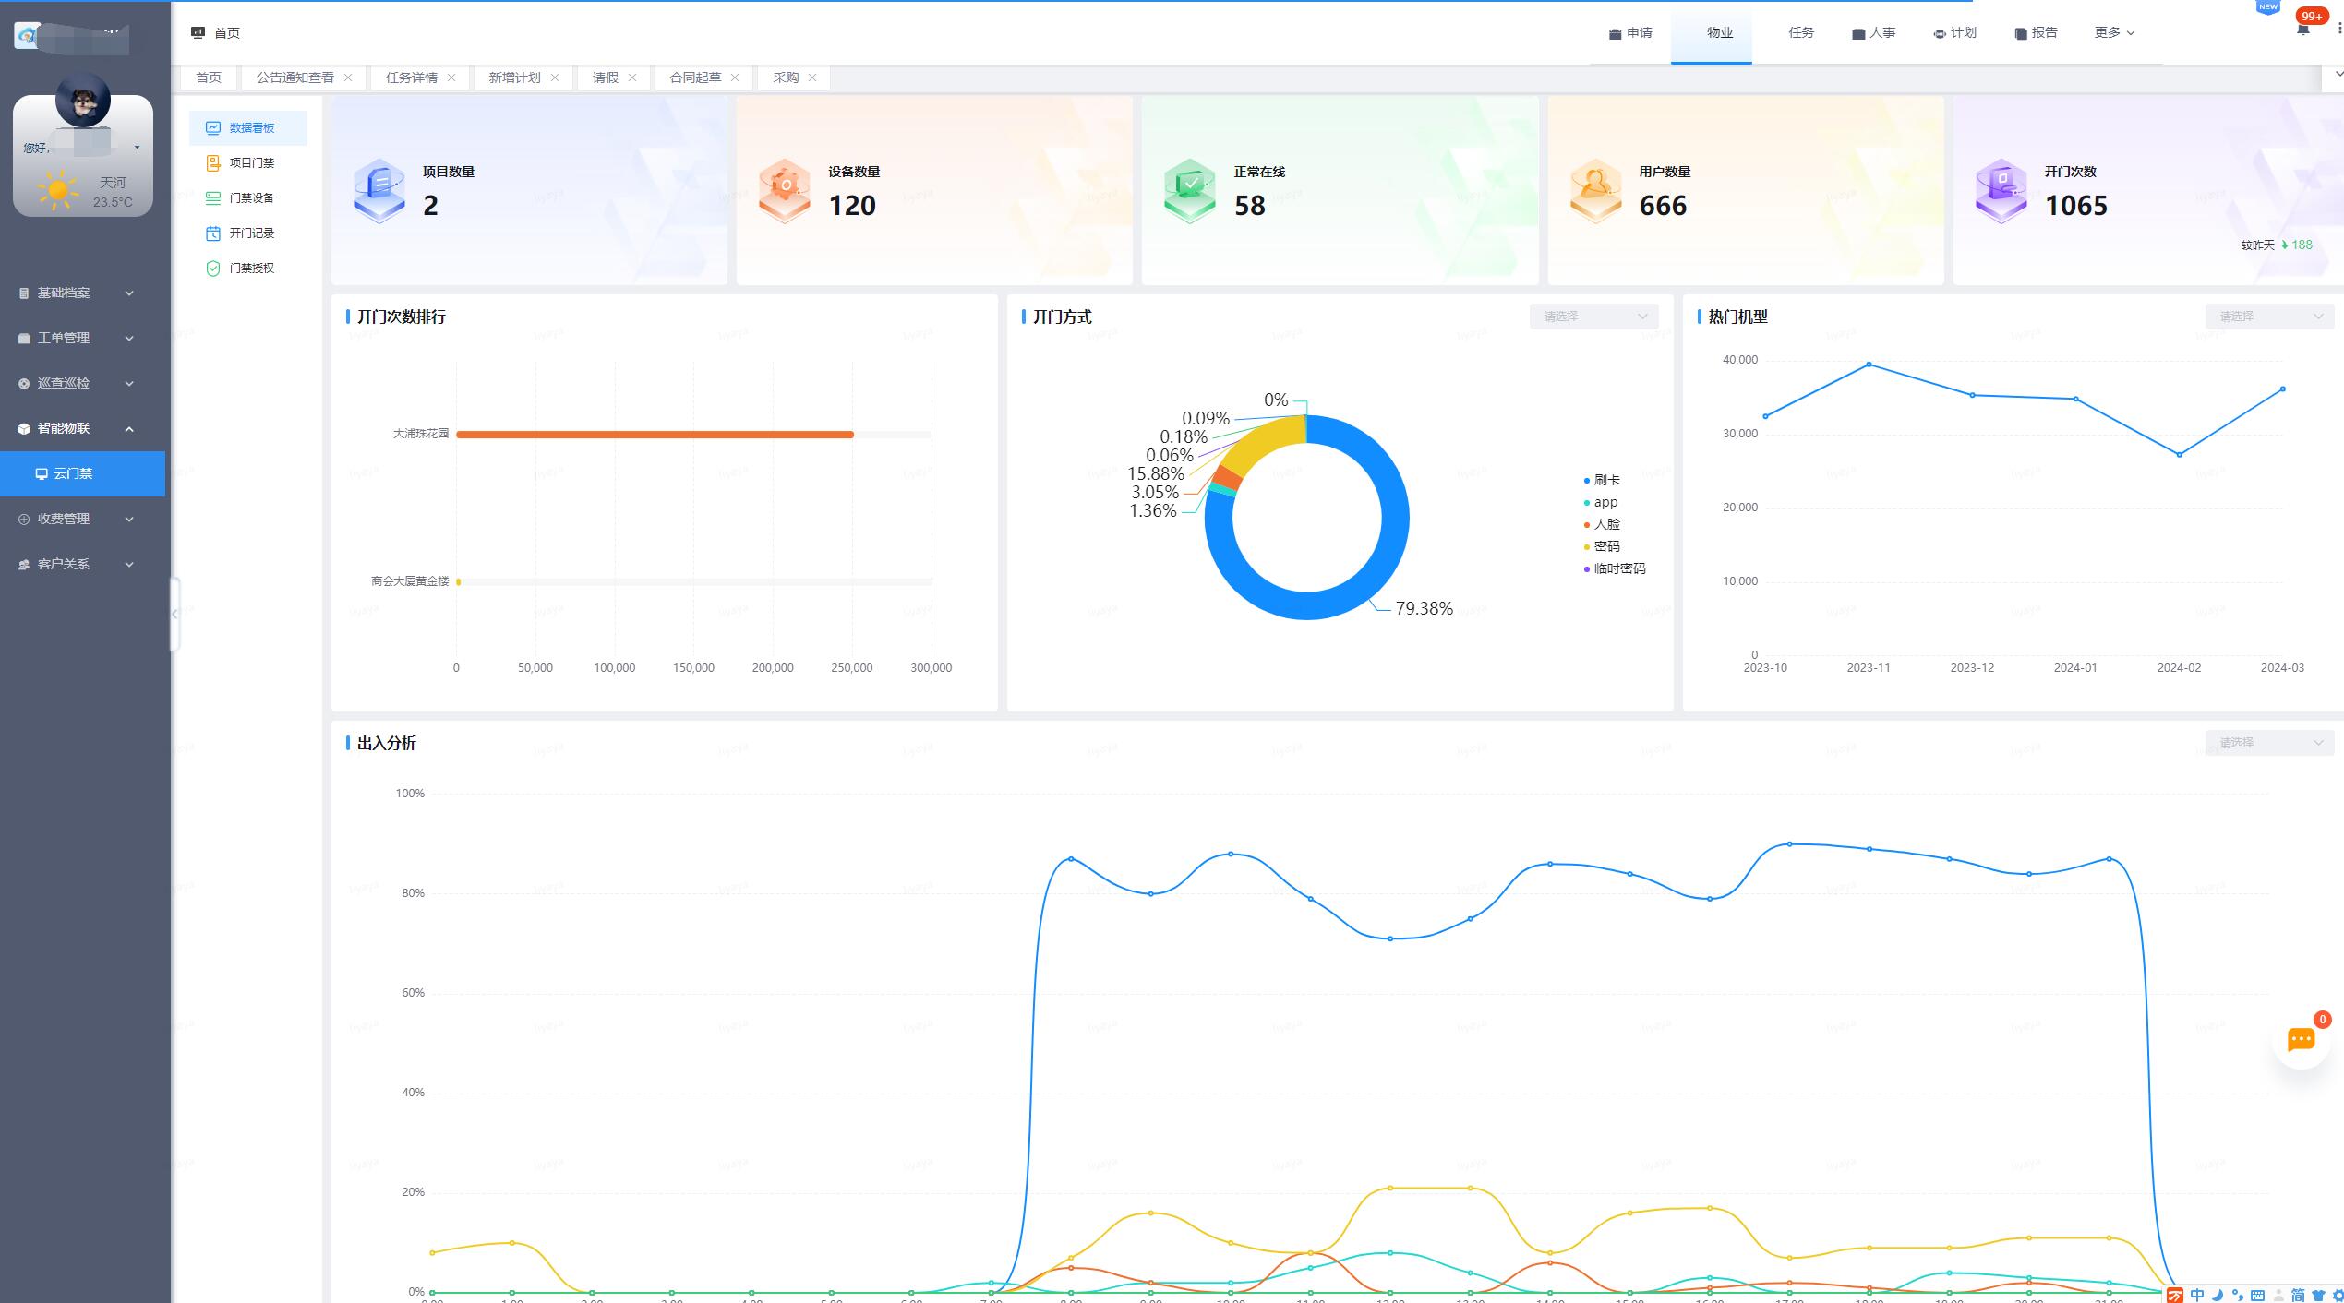Expand the 更多 menu in top navigation
This screenshot has width=2344, height=1303.
click(2114, 32)
